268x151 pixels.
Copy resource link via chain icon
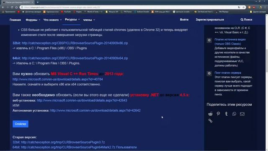click(210, 121)
